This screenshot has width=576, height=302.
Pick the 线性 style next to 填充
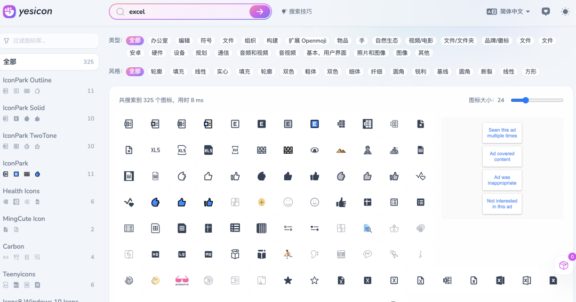pyautogui.click(x=201, y=71)
